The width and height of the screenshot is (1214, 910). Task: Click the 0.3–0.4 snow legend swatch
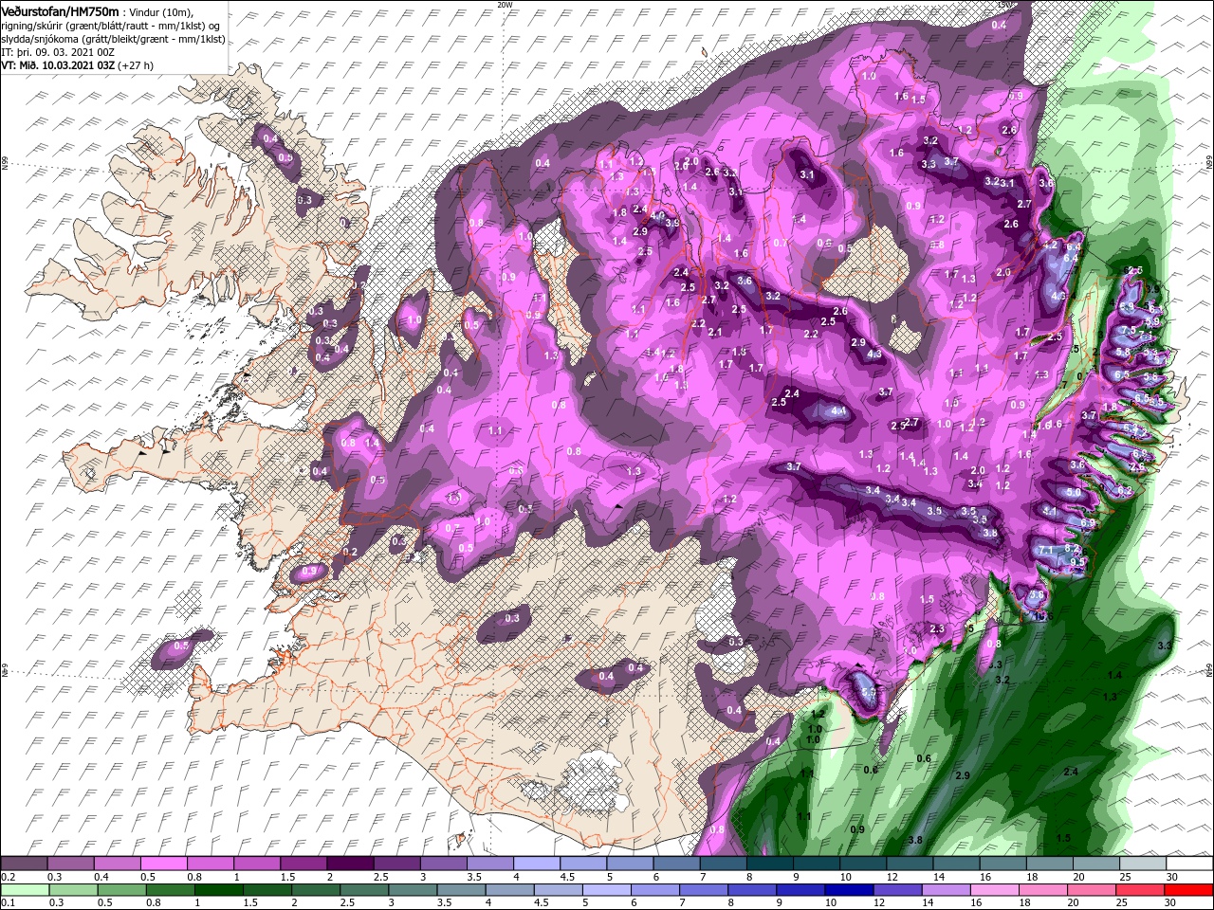(70, 864)
